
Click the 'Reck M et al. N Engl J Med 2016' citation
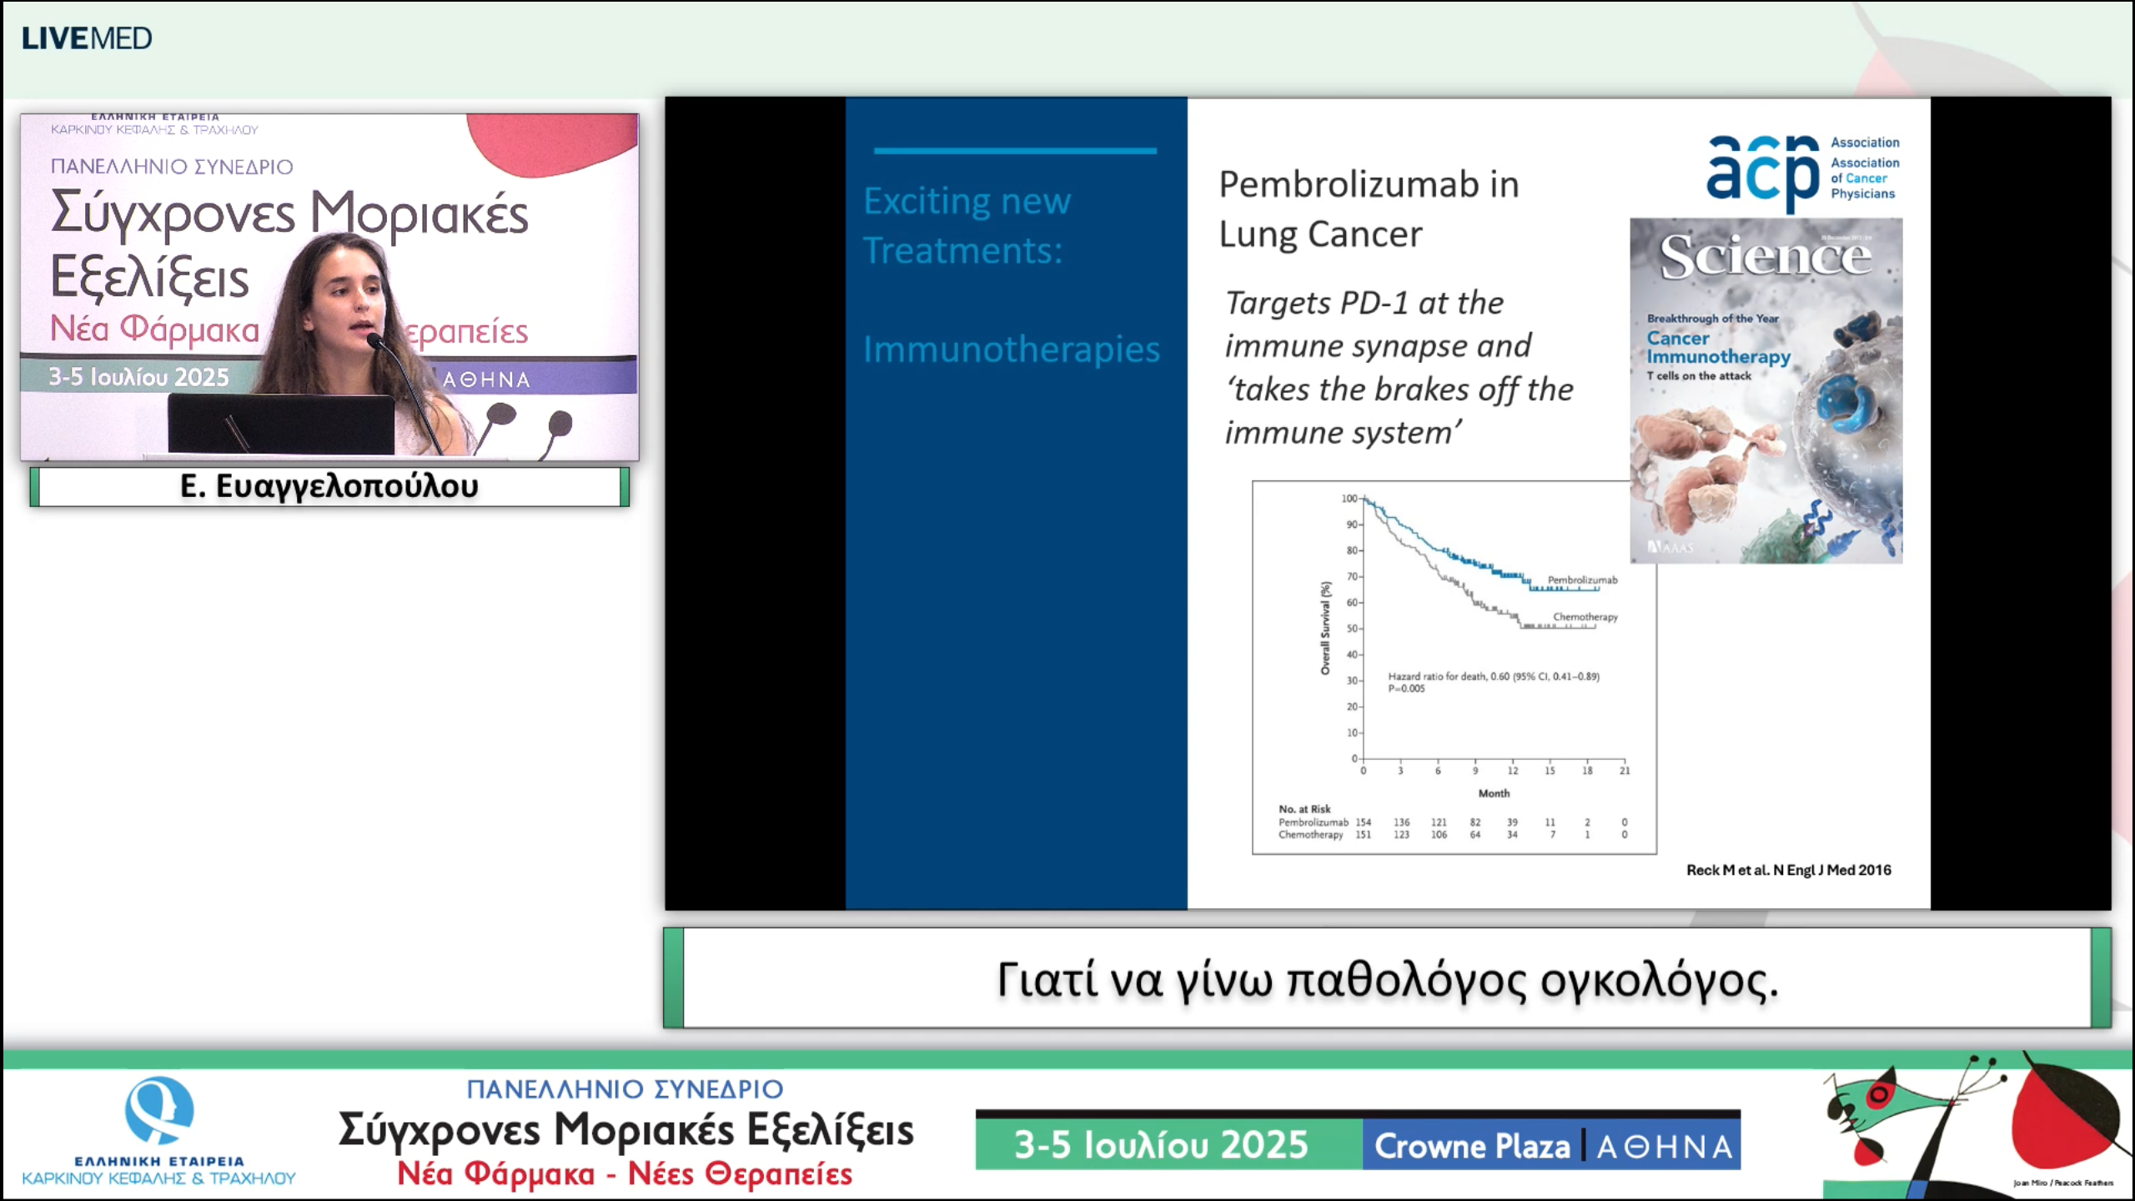click(x=1788, y=870)
